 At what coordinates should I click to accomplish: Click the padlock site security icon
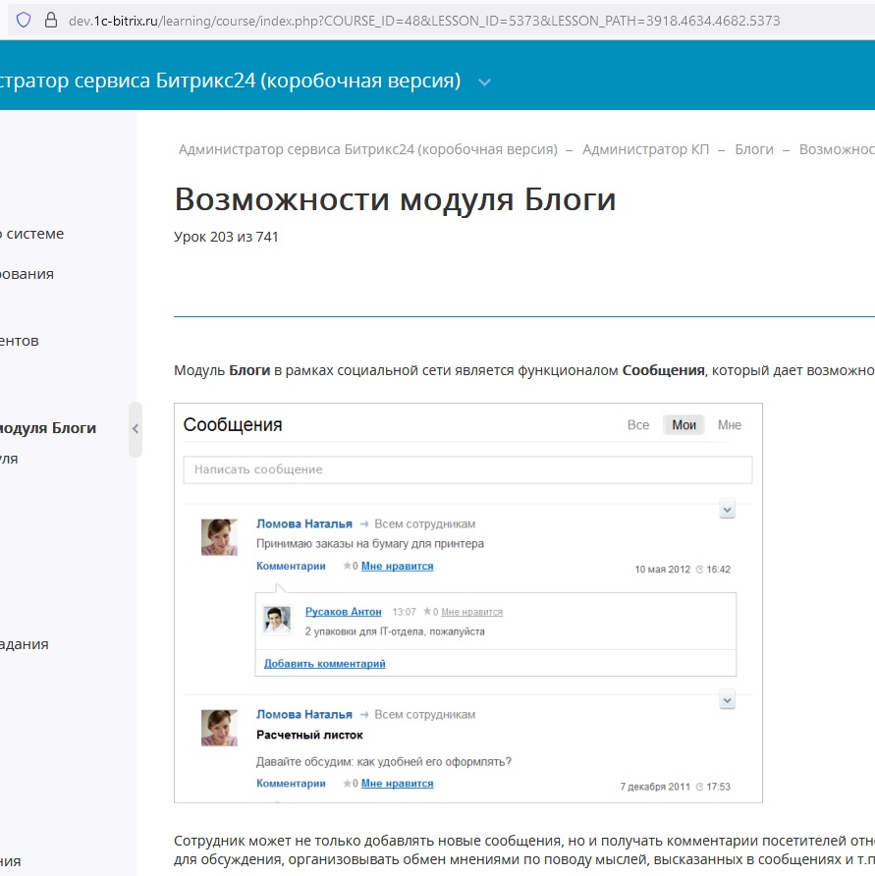point(51,20)
